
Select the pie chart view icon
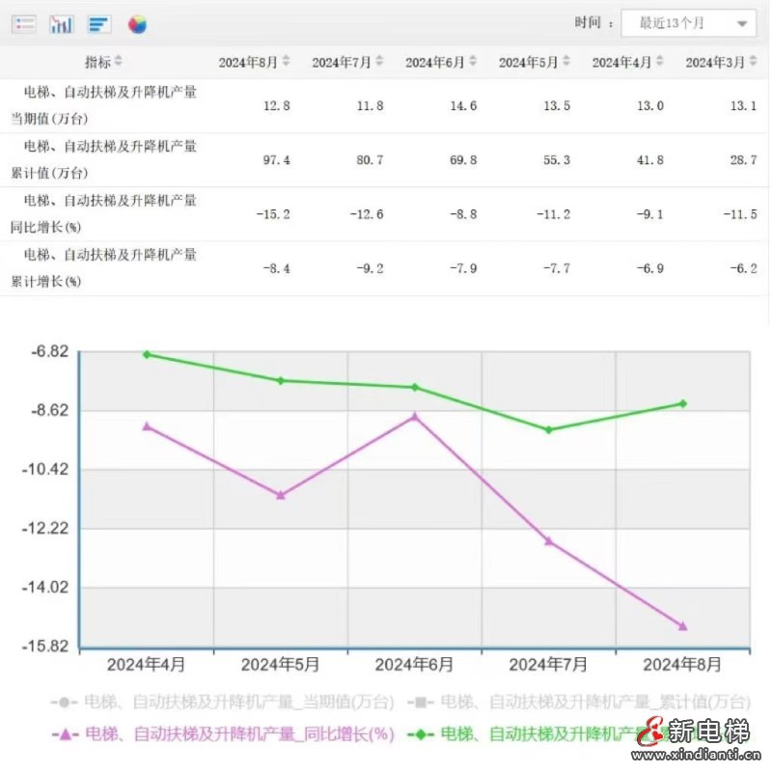tap(136, 23)
